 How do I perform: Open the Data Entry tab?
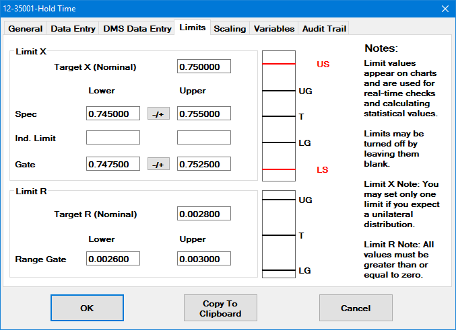73,29
